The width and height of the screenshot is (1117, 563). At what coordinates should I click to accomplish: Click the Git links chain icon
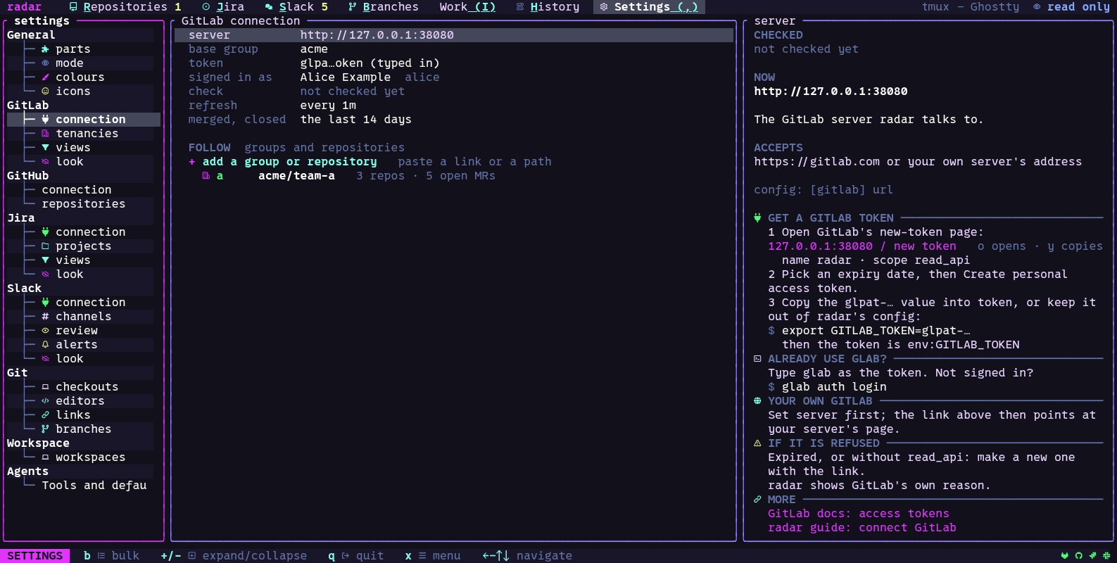point(45,415)
